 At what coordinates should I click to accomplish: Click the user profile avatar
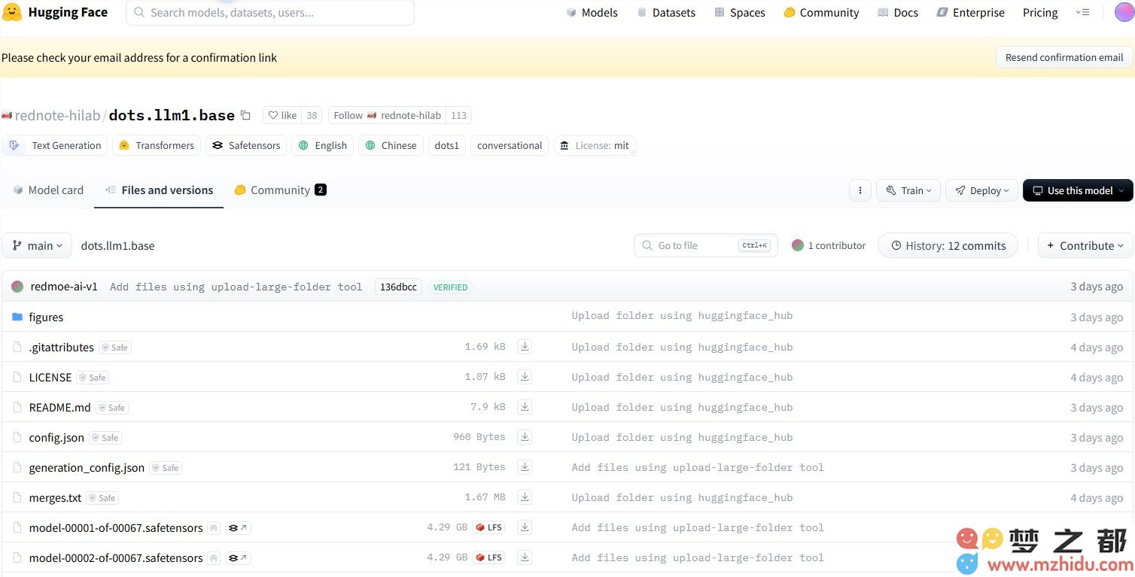1124,12
